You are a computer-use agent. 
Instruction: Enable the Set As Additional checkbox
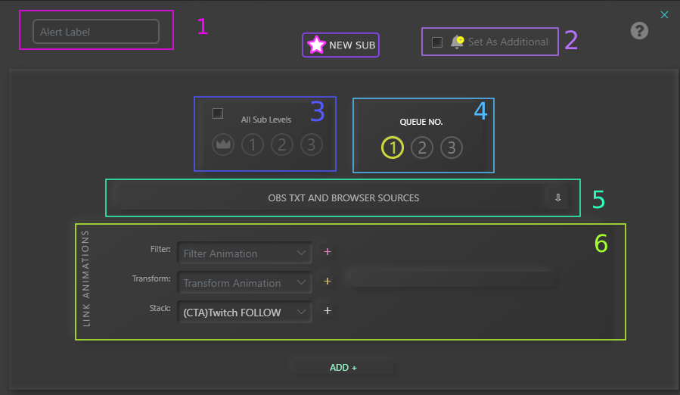coord(437,42)
